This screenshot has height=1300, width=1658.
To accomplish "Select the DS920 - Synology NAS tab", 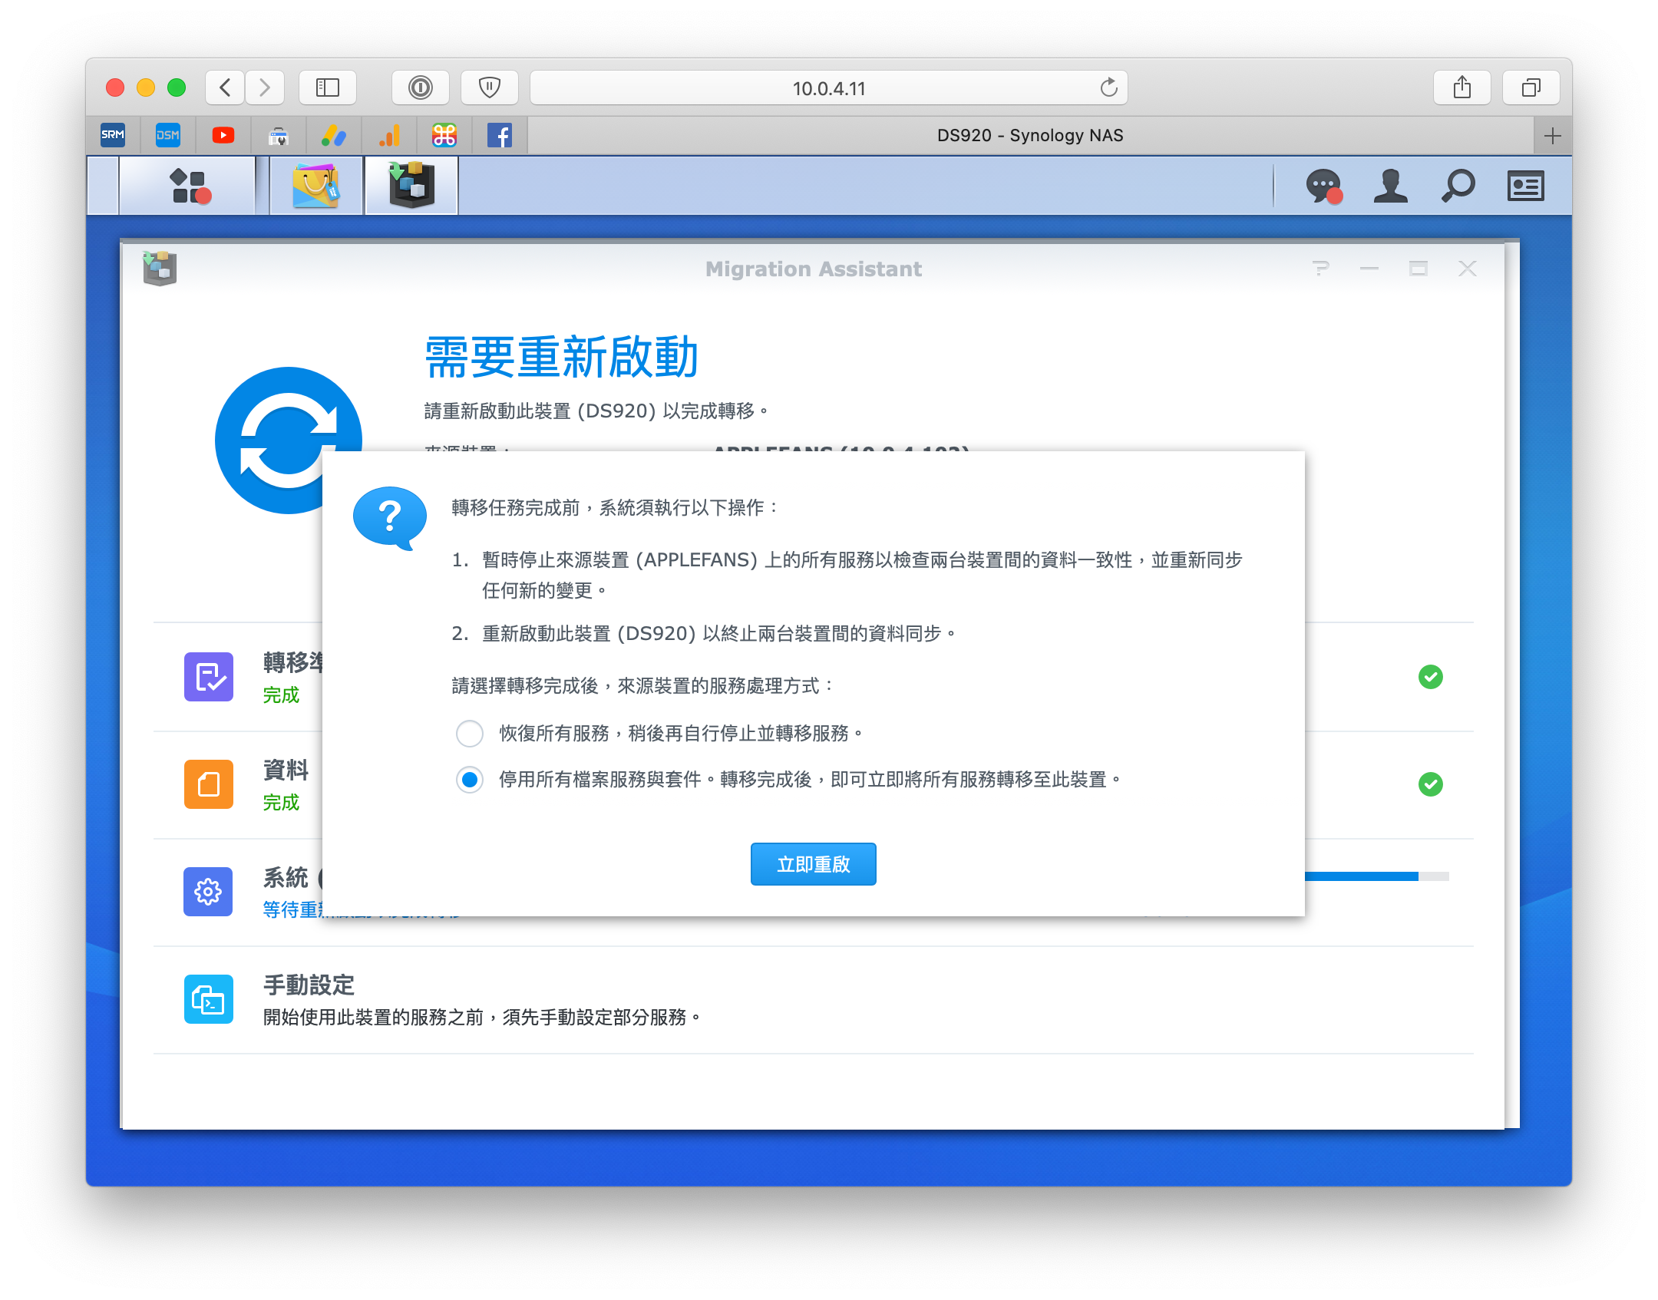I will [x=1030, y=136].
